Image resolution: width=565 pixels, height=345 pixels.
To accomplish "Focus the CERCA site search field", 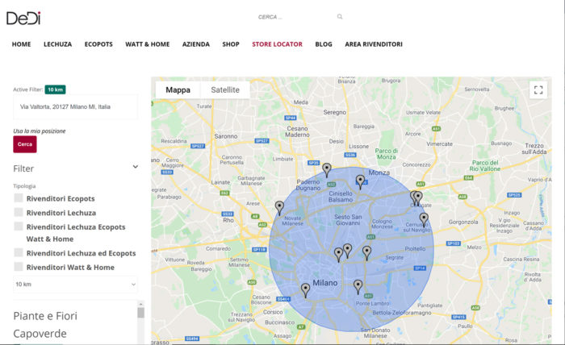I will (x=295, y=17).
